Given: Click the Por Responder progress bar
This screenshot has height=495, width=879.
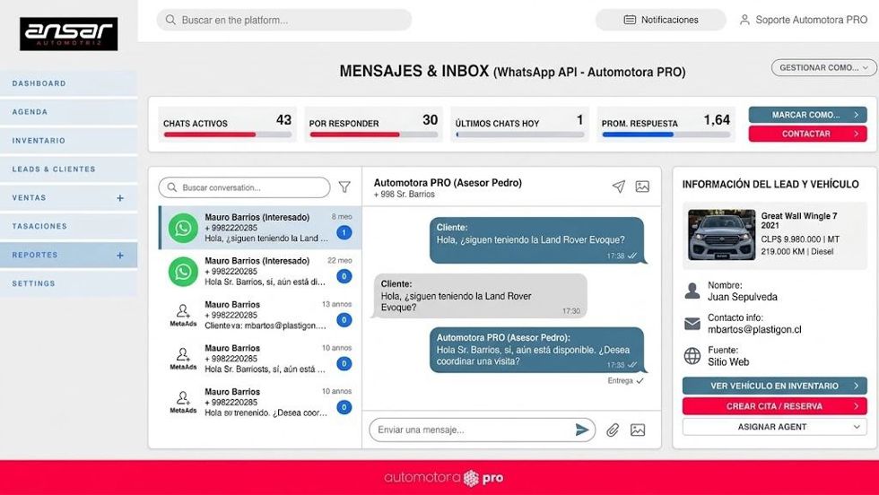Looking at the screenshot, I should pos(373,135).
